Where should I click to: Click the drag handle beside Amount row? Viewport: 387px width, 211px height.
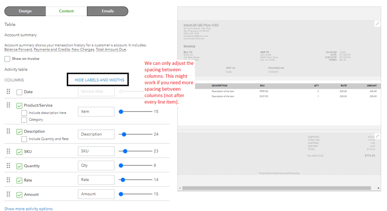point(9,194)
